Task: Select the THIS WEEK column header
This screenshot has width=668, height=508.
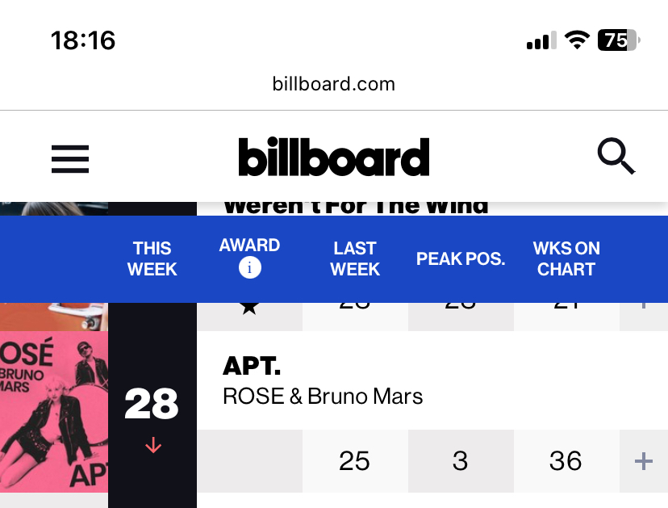Action: [152, 259]
